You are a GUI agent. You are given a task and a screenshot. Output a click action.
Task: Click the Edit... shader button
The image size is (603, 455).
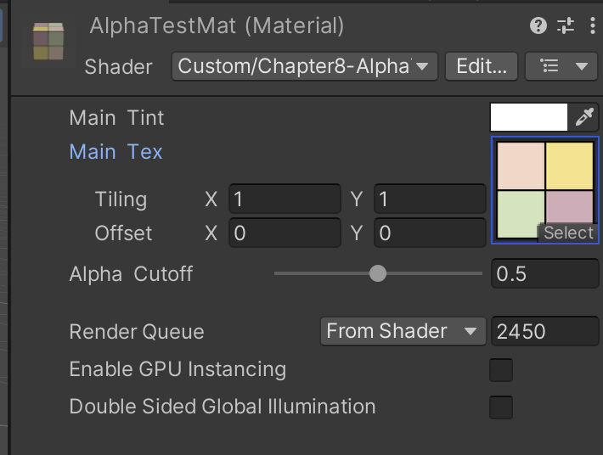(x=482, y=66)
